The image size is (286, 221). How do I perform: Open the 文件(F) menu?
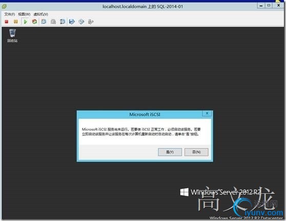(10, 14)
